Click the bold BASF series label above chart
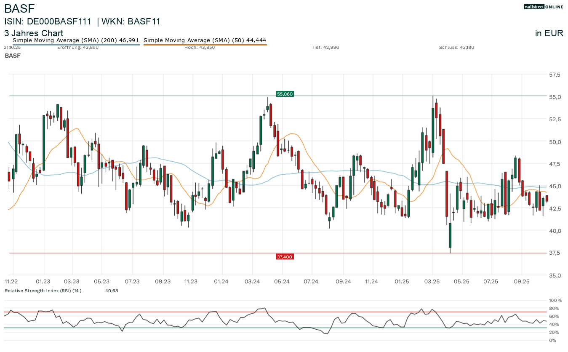This screenshot has width=568, height=352. [x=13, y=56]
